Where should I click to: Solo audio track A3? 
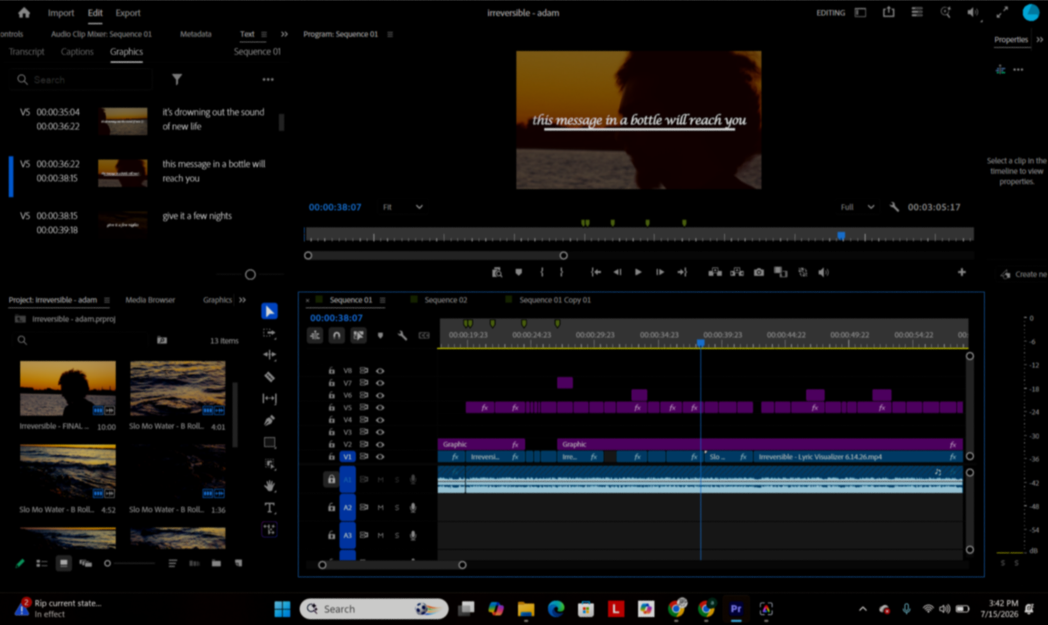click(x=397, y=535)
